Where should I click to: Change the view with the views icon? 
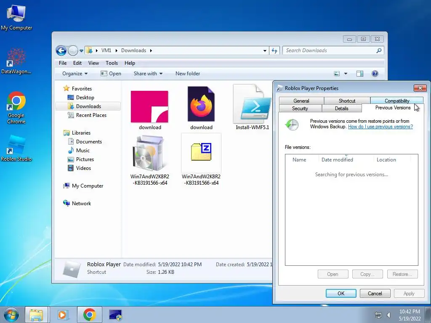pos(337,74)
